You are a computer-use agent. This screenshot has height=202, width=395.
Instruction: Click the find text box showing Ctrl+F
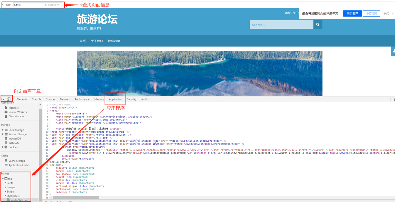[38, 5]
